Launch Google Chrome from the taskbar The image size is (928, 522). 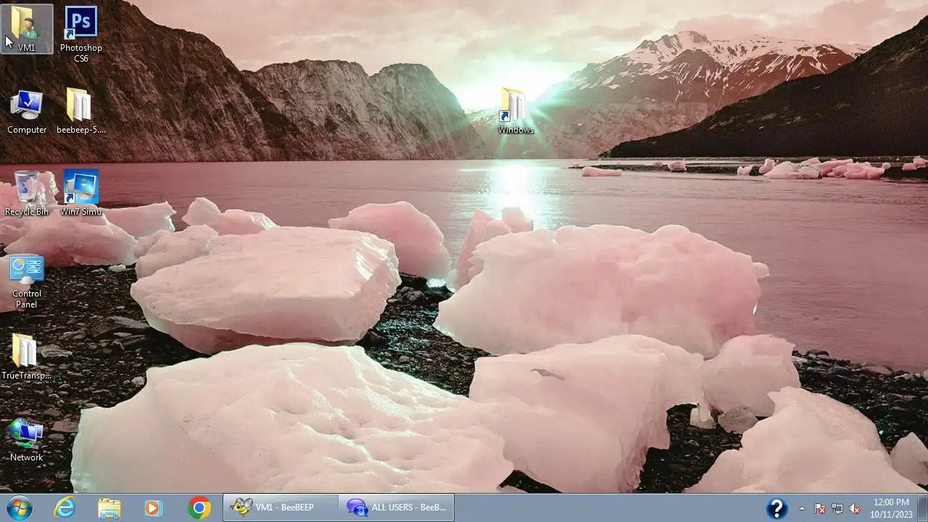199,507
